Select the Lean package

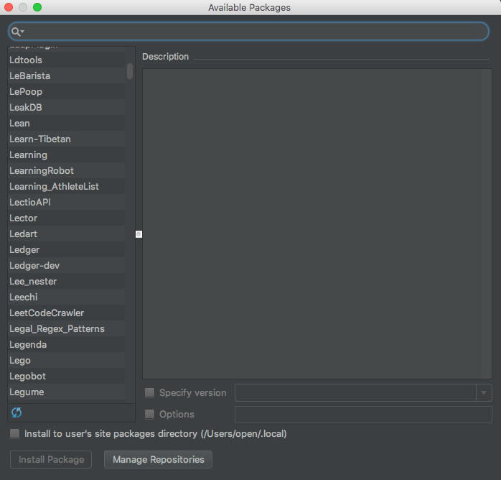coord(67,124)
